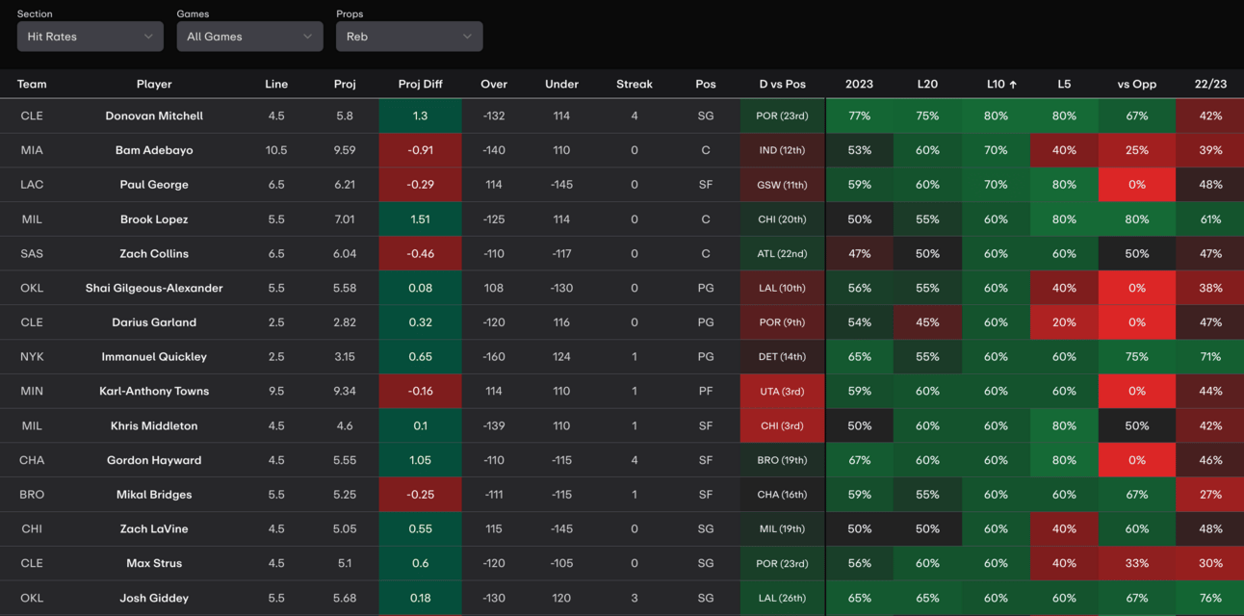Open Bam Adebayo's player row
The width and height of the screenshot is (1244, 616).
(x=154, y=150)
